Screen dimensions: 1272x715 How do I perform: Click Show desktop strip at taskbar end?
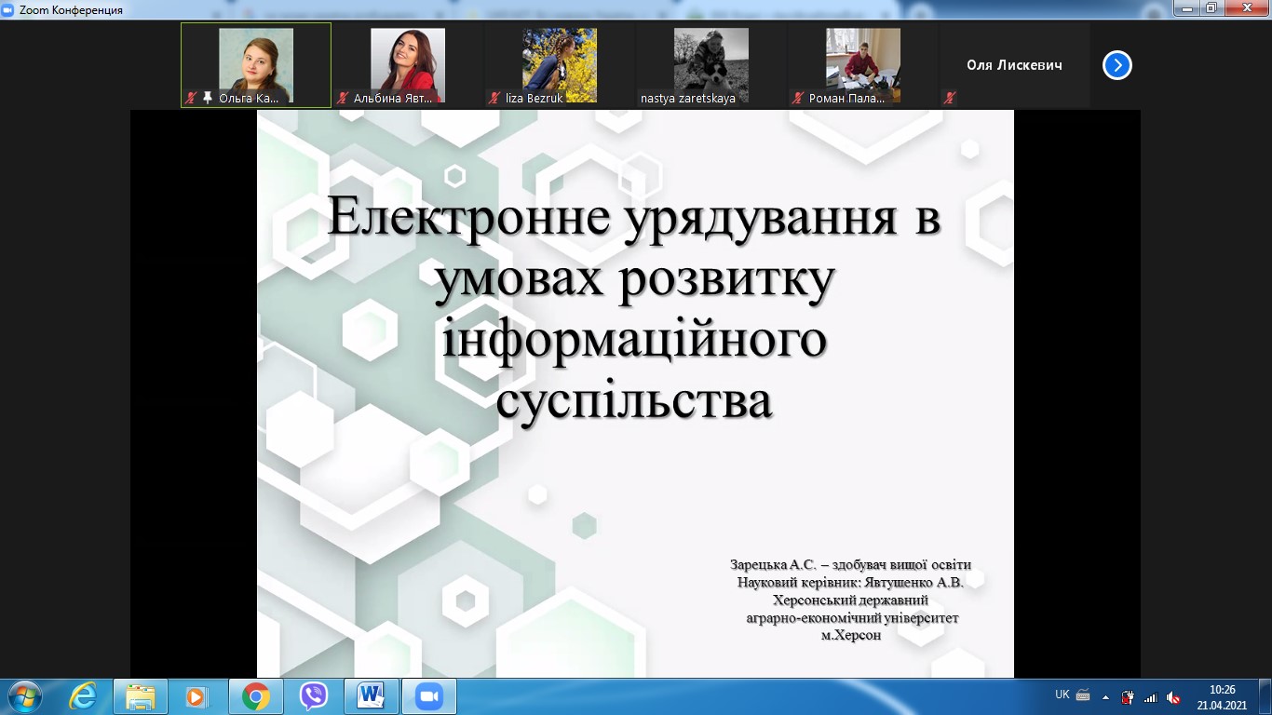click(1265, 696)
